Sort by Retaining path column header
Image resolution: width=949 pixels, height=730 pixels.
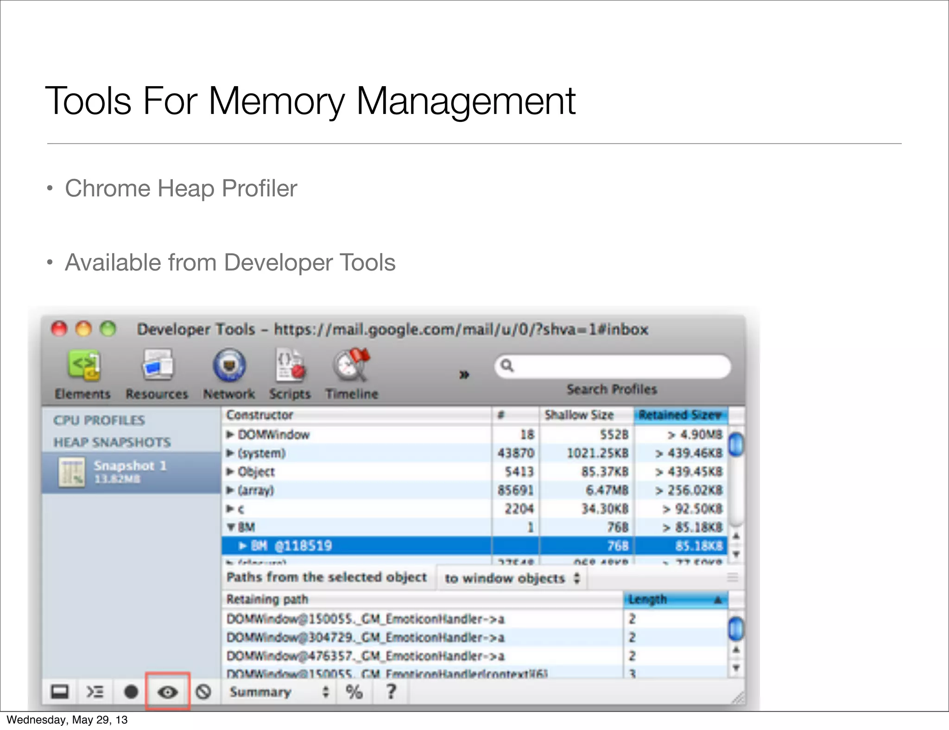pos(423,599)
